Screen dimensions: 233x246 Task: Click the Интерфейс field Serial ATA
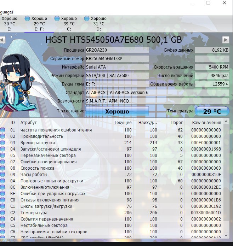pos(117,67)
